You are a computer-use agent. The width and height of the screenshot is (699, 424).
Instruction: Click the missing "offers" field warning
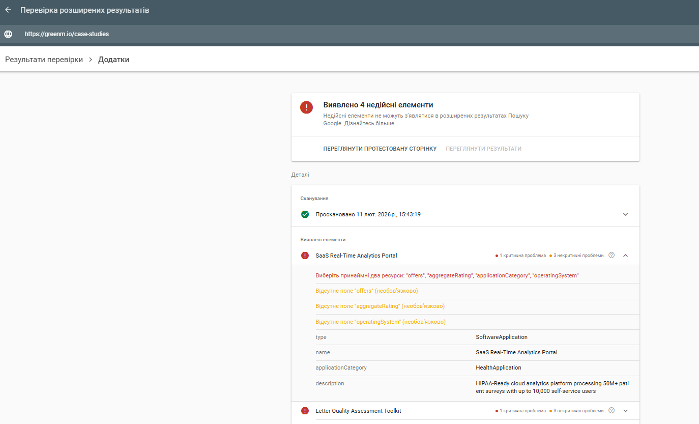[x=366, y=291]
